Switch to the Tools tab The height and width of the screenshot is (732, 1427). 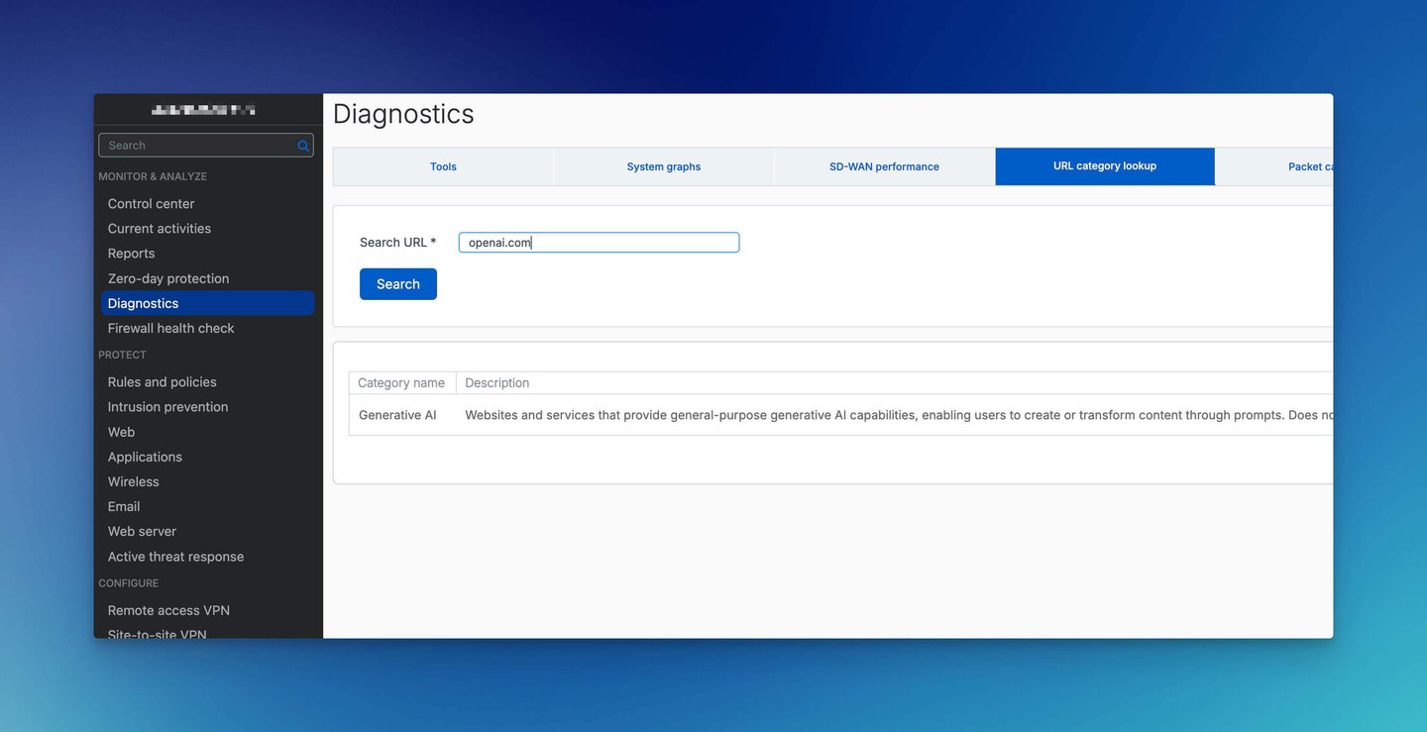click(x=443, y=166)
